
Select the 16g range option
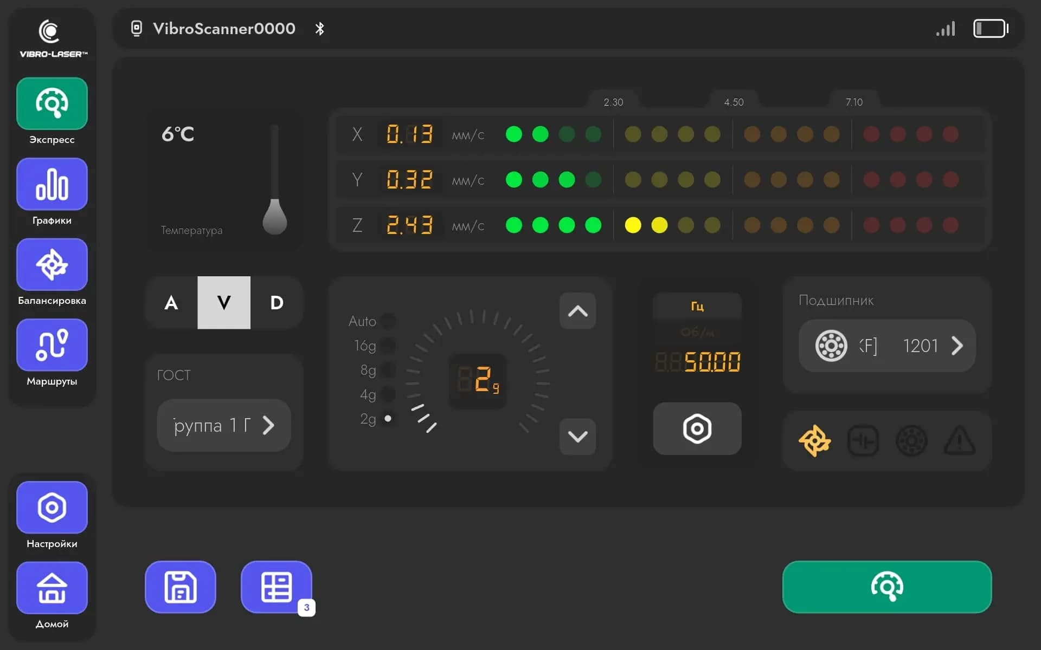point(387,346)
